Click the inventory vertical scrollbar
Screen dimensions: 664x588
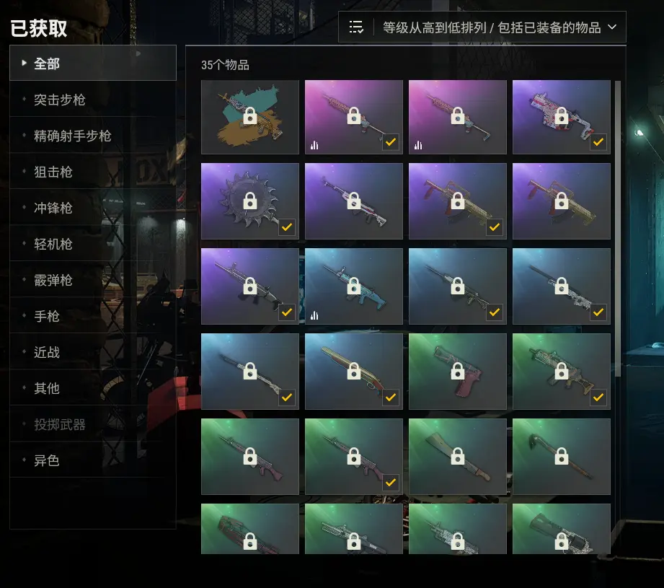(x=617, y=229)
